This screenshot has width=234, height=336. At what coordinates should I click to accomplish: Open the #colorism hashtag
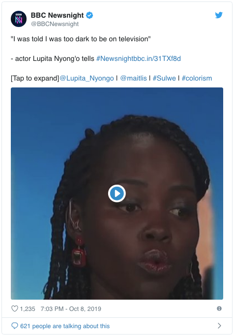pyautogui.click(x=197, y=78)
